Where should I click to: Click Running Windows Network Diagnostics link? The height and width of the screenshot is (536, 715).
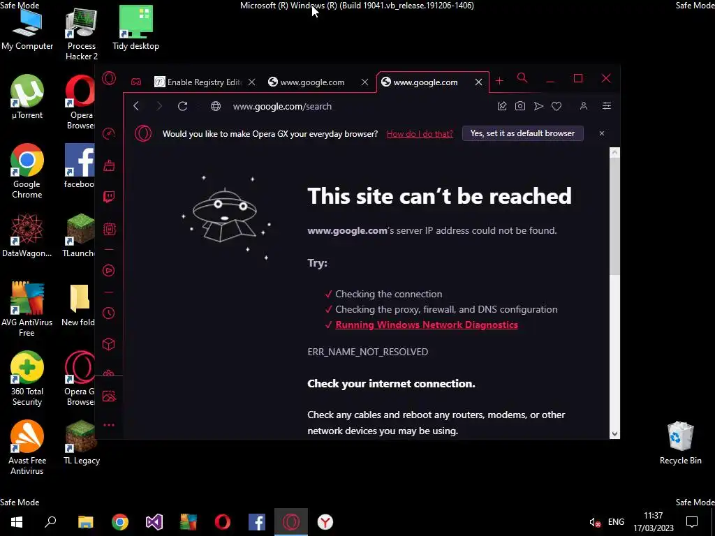tap(427, 325)
